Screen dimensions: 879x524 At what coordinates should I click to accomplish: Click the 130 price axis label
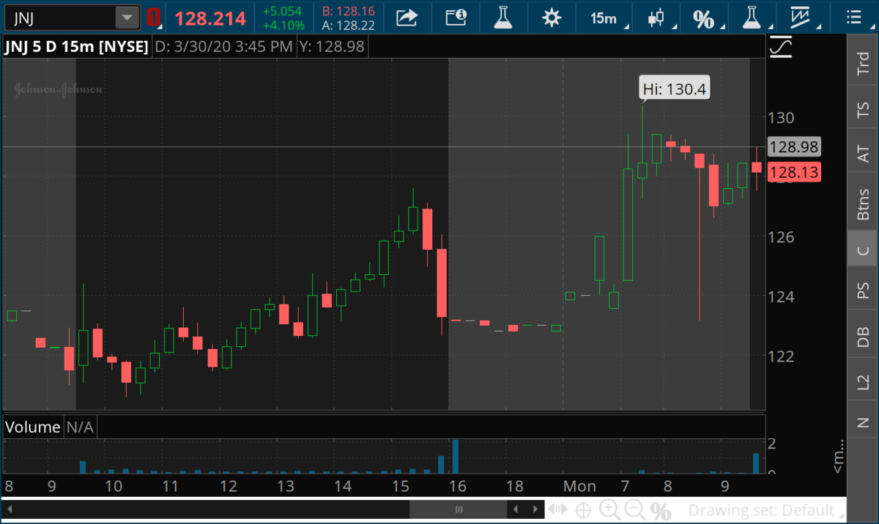[x=781, y=117]
